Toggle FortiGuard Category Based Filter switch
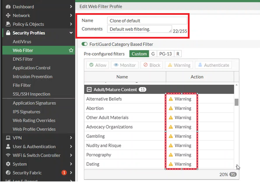This screenshot has height=182, width=260. click(84, 44)
